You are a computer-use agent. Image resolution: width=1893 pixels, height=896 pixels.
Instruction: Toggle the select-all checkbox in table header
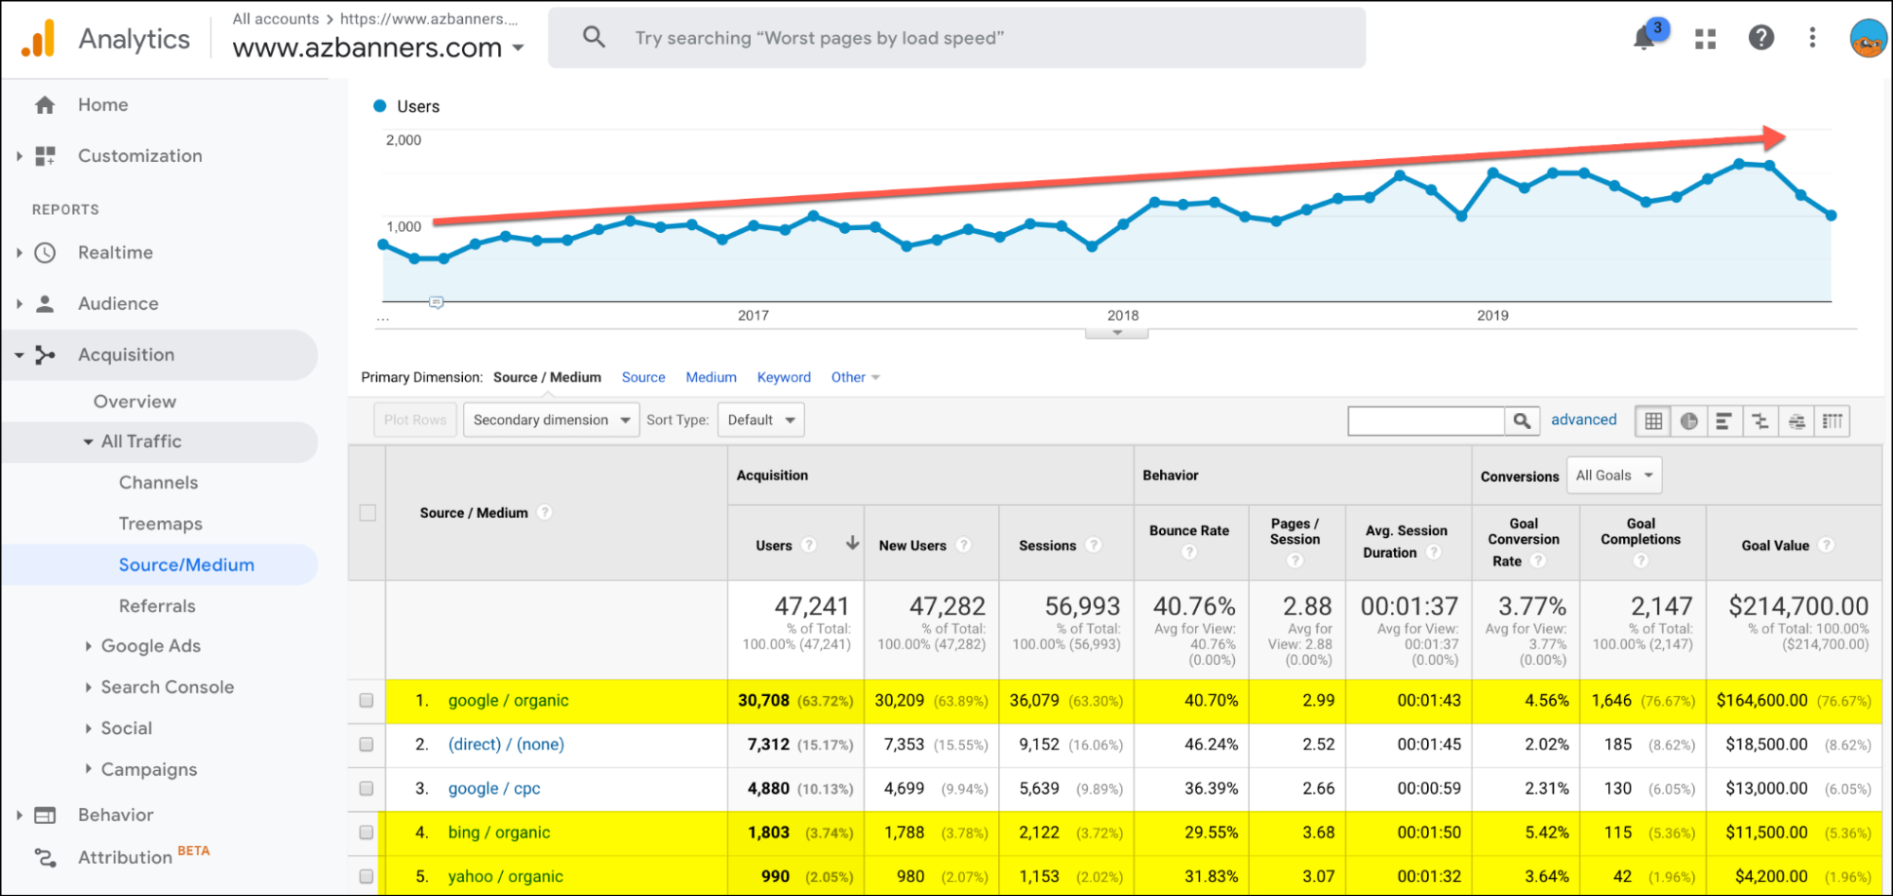click(367, 512)
